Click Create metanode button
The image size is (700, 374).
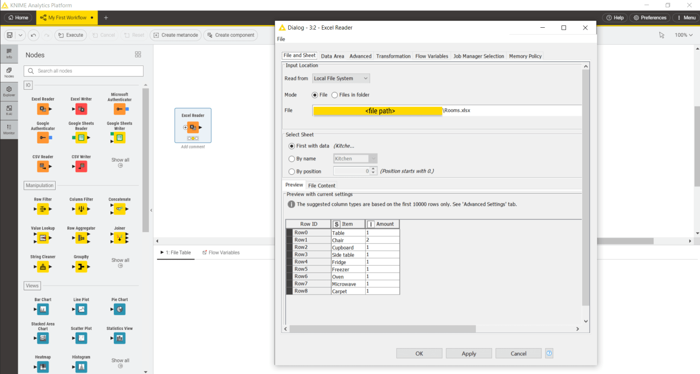(175, 35)
